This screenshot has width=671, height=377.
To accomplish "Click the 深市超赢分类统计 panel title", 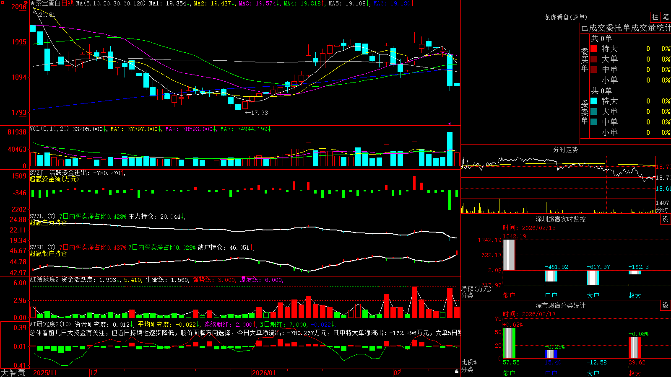I will coord(560,305).
